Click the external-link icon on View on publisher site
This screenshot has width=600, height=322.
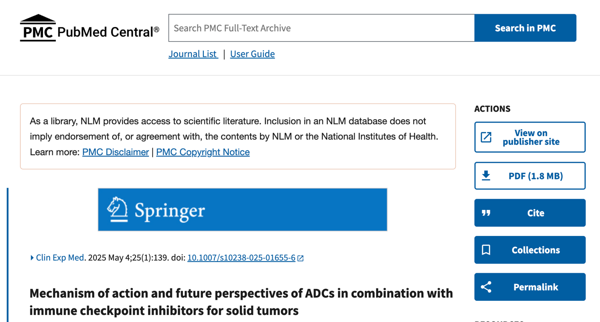pos(486,137)
